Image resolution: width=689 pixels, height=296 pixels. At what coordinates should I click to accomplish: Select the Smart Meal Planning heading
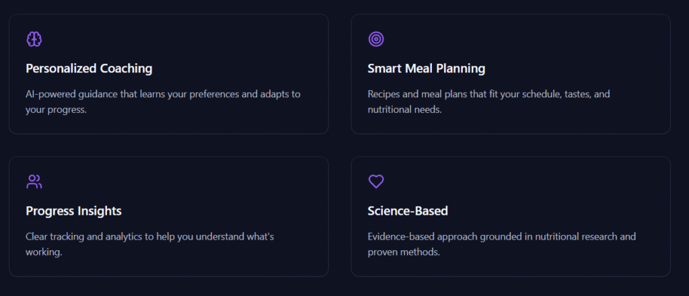[x=426, y=68]
